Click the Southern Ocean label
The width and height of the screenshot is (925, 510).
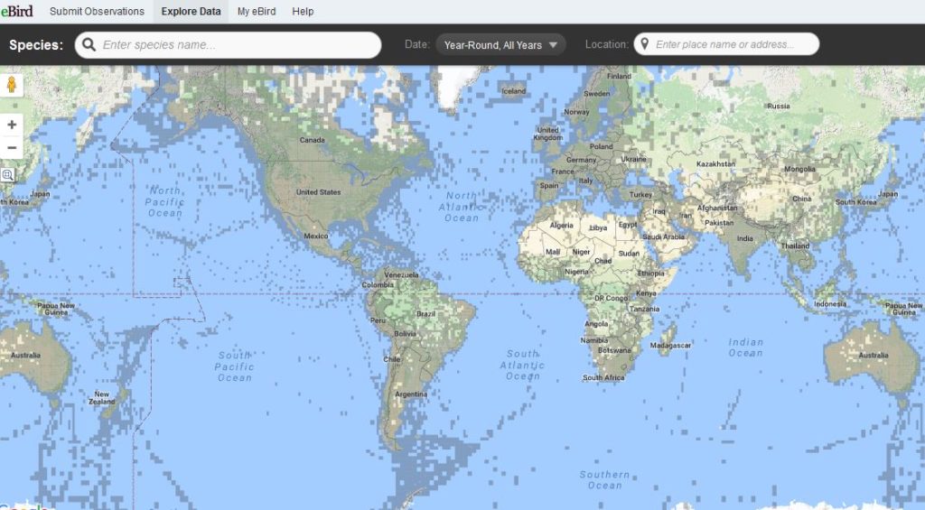604,480
